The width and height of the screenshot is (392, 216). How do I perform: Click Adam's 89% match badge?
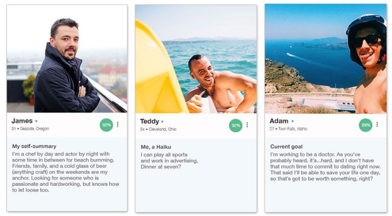[366, 125]
